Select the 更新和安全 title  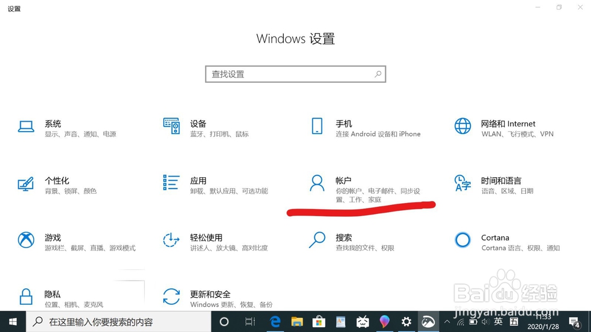[210, 294]
